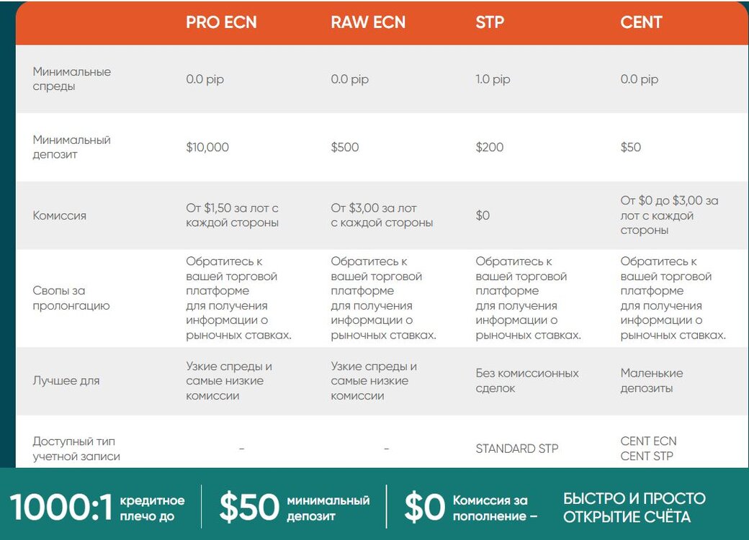This screenshot has height=540, width=749.
Task: Click the CENT ECN account type
Action: (648, 441)
